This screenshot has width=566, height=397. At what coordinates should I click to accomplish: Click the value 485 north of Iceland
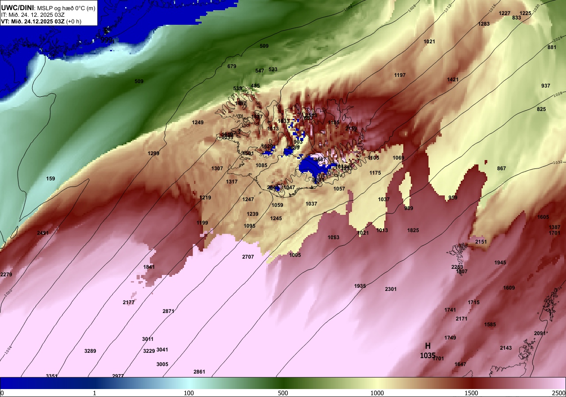255,86
